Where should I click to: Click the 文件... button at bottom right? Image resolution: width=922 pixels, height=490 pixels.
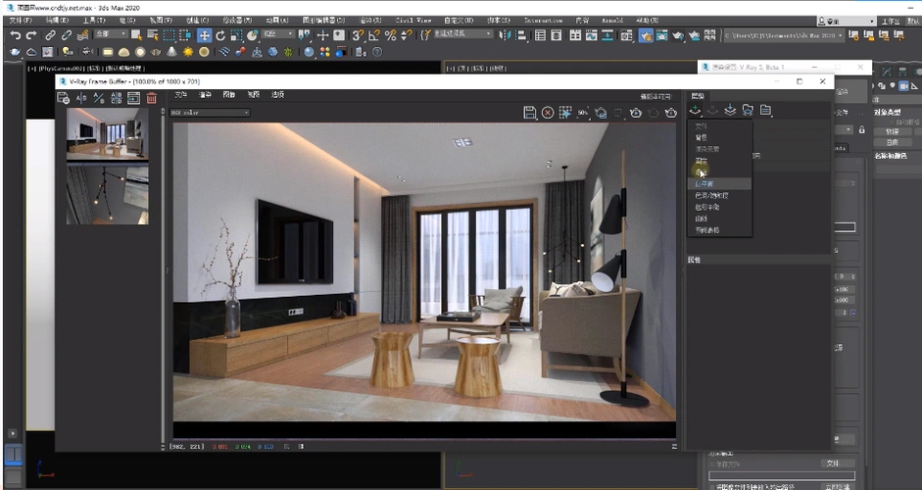(838, 464)
